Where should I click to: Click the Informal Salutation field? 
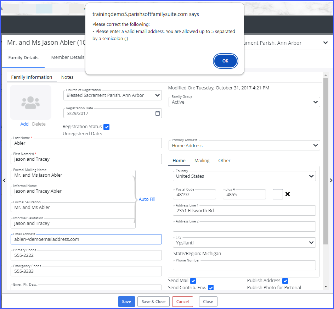click(73, 223)
